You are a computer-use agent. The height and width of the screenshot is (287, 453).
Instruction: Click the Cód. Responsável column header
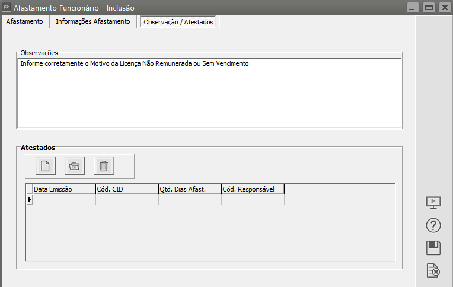[253, 189]
